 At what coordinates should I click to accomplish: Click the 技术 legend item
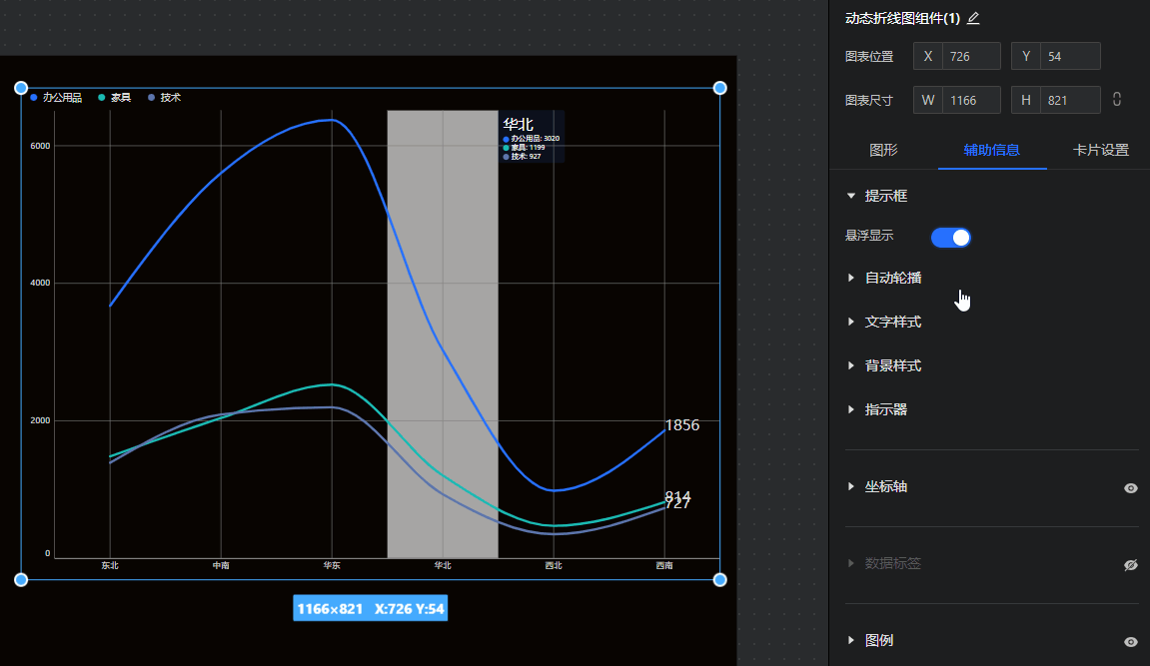164,98
